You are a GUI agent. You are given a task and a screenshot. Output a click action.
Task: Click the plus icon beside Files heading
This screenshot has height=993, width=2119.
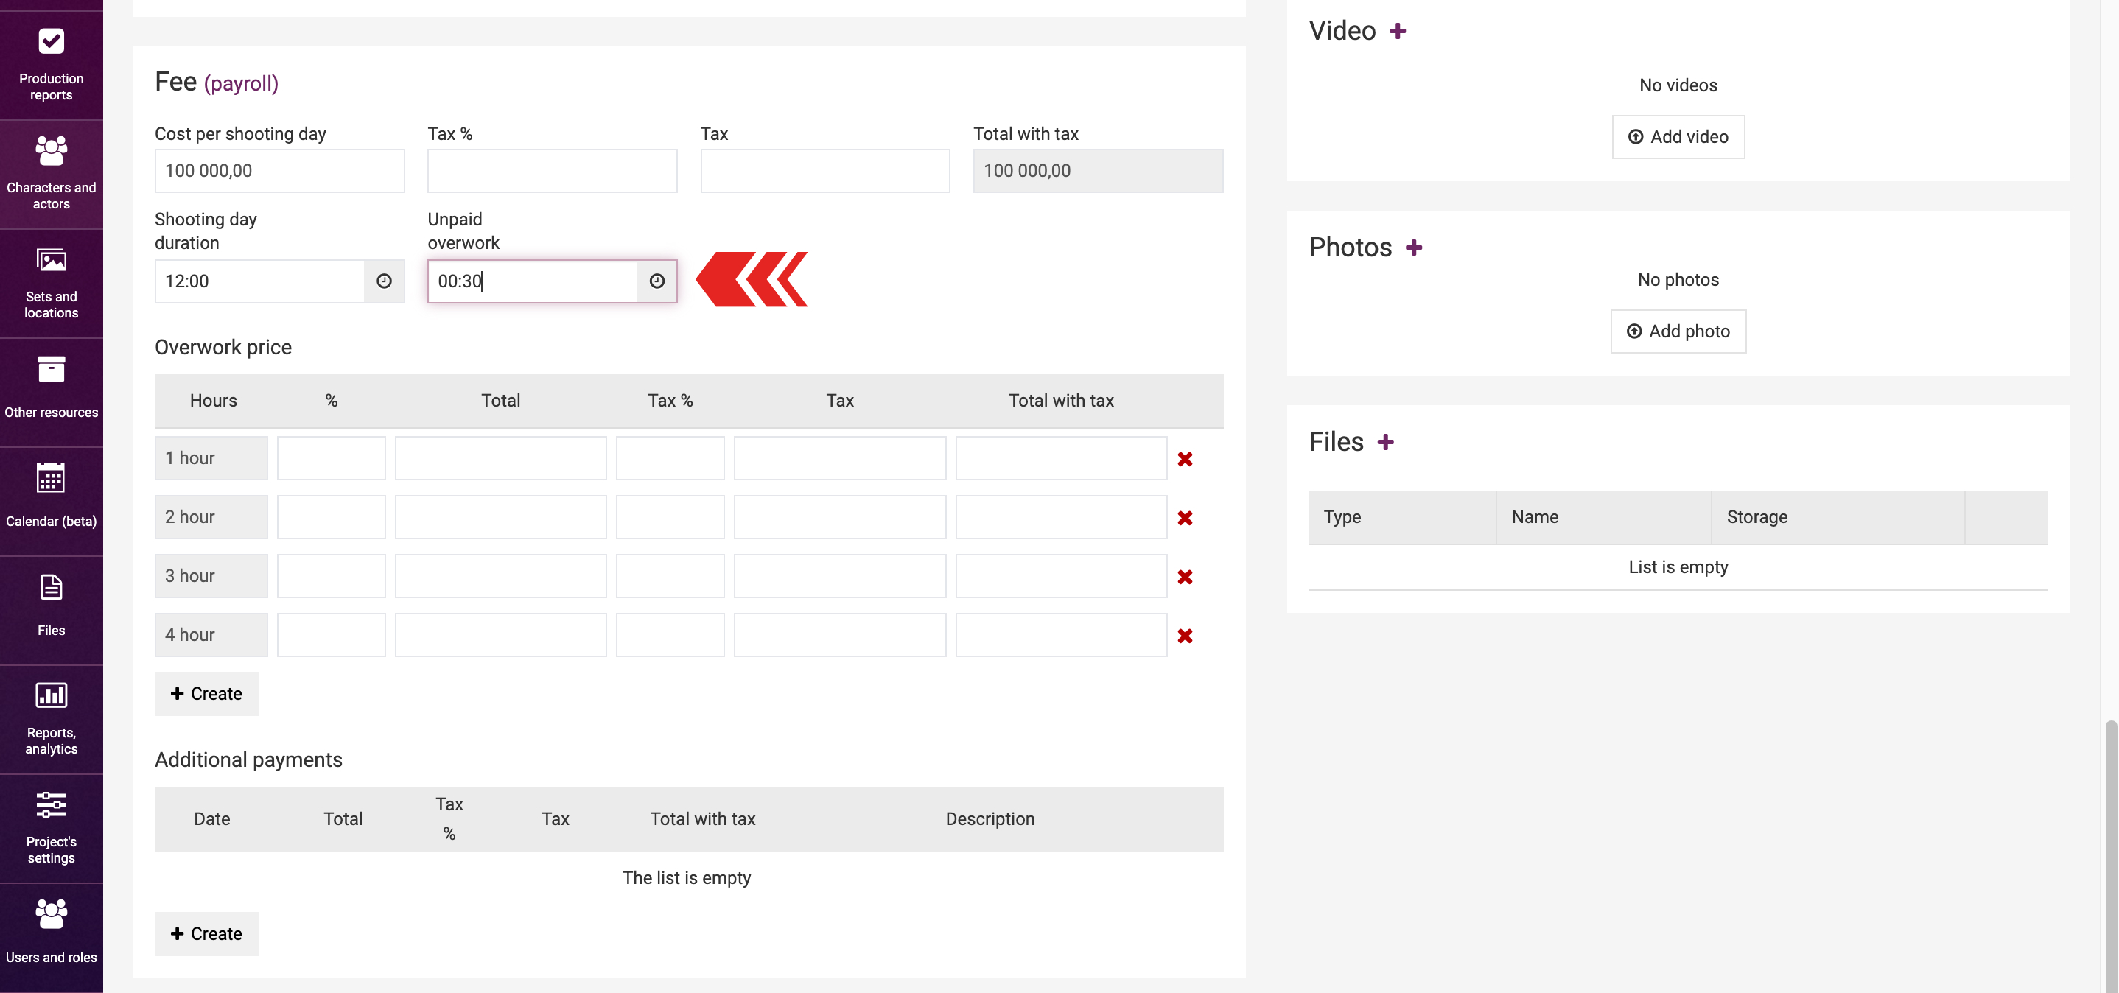(x=1385, y=443)
